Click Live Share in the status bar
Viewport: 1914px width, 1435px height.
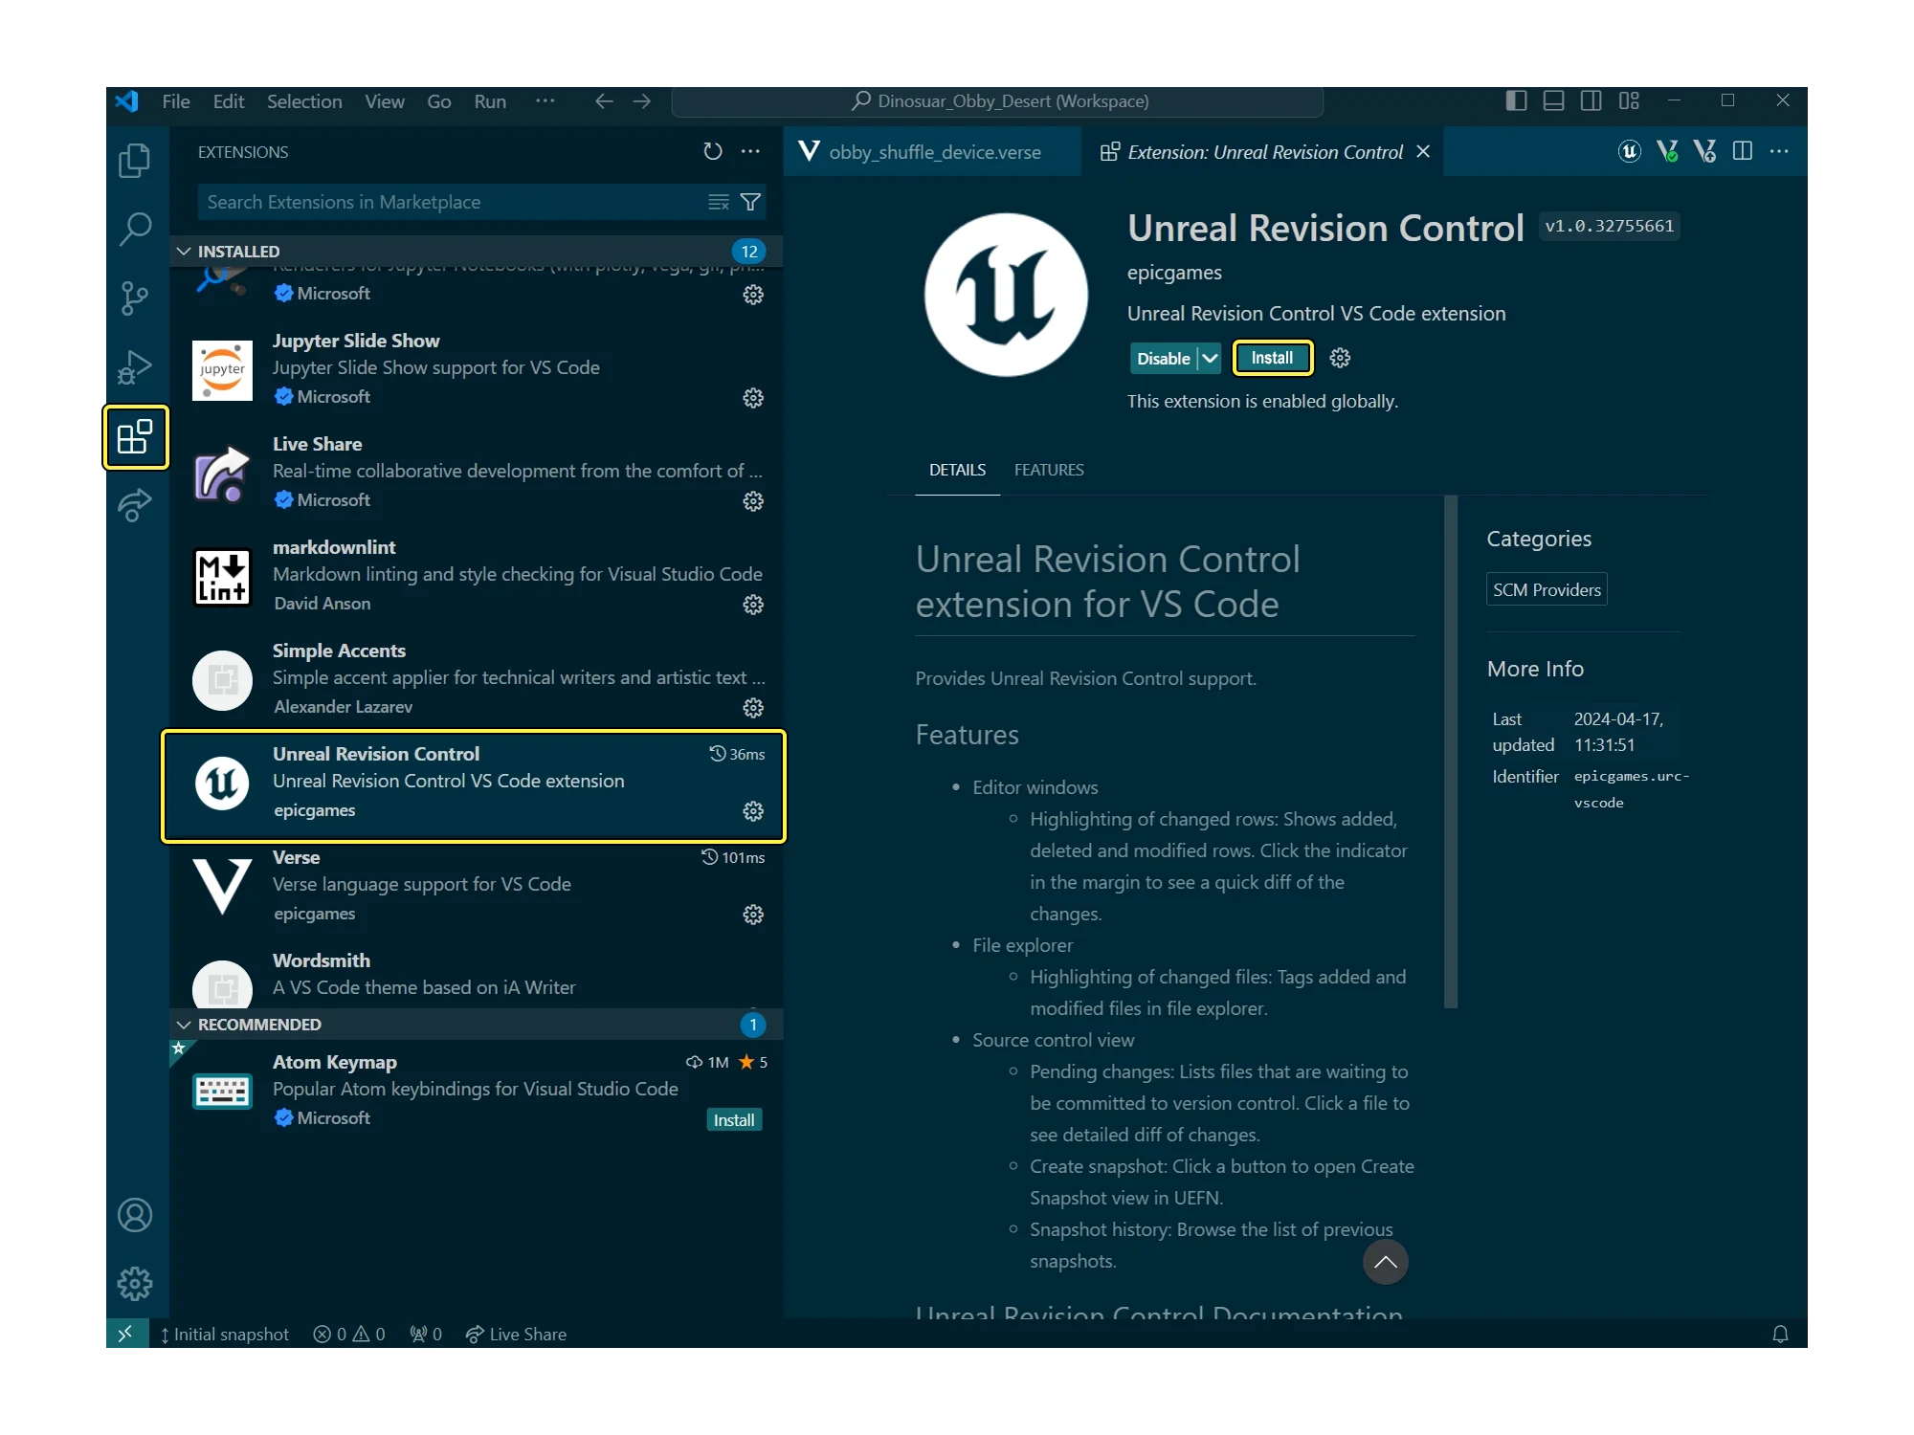[516, 1334]
